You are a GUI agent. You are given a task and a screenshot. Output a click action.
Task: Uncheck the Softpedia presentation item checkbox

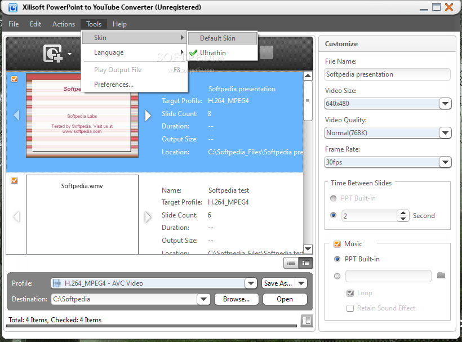coord(14,79)
